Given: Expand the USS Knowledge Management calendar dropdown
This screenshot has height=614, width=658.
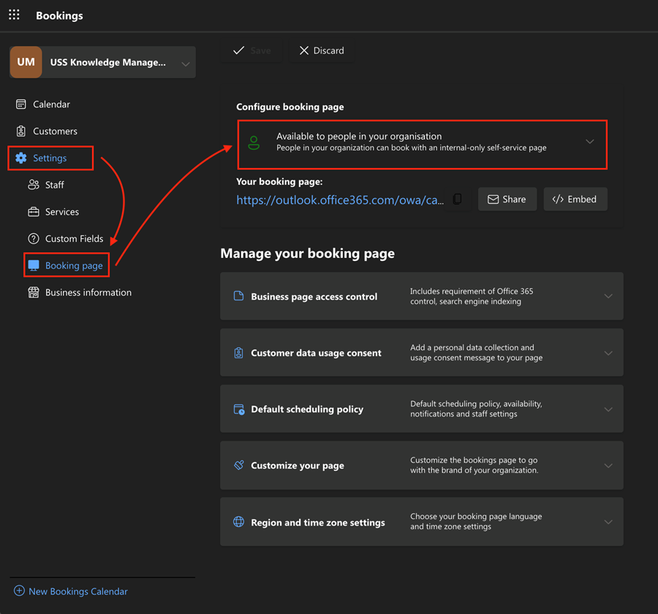Looking at the screenshot, I should (185, 64).
